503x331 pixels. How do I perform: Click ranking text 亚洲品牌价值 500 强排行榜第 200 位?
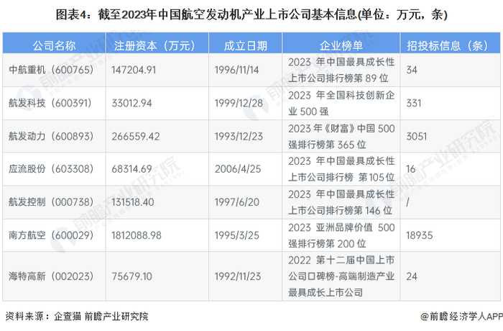point(341,235)
